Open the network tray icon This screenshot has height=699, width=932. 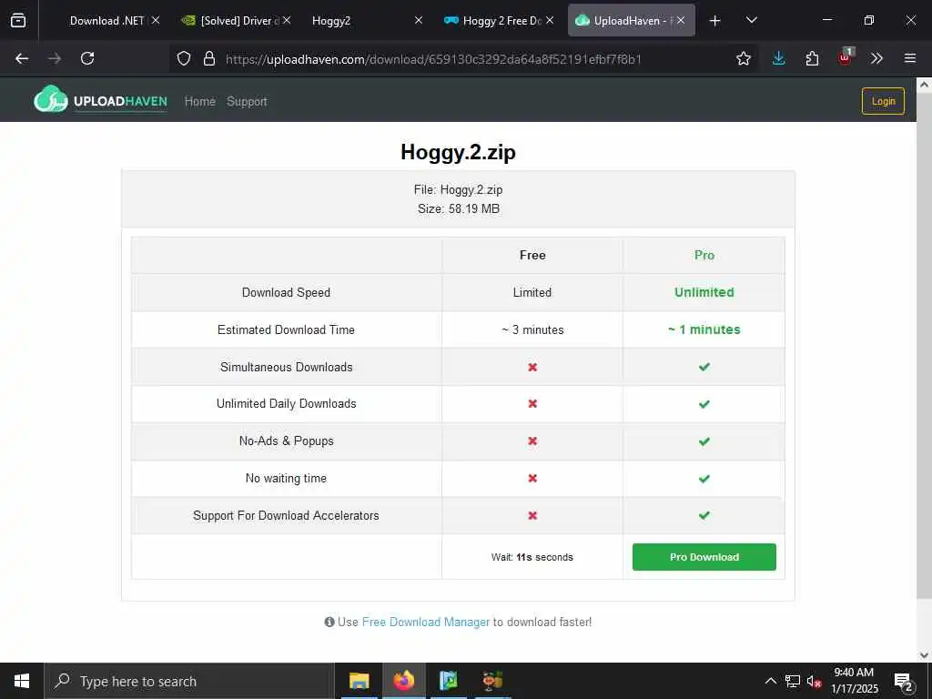(793, 681)
